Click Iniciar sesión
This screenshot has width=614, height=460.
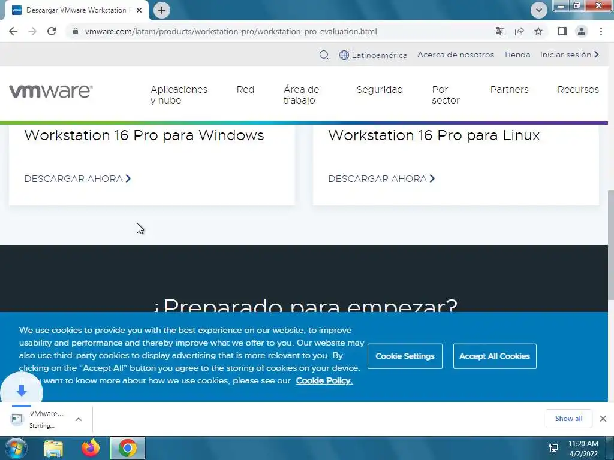click(570, 55)
